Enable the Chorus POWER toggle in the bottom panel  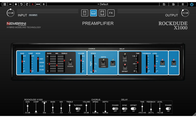click(115, 109)
